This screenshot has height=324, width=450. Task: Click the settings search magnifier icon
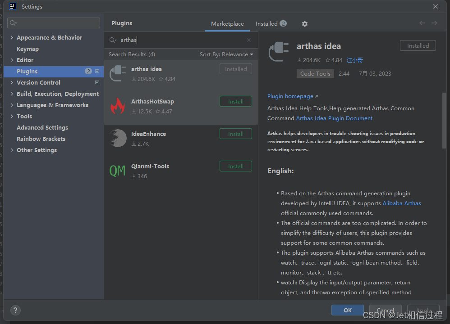tap(13, 23)
